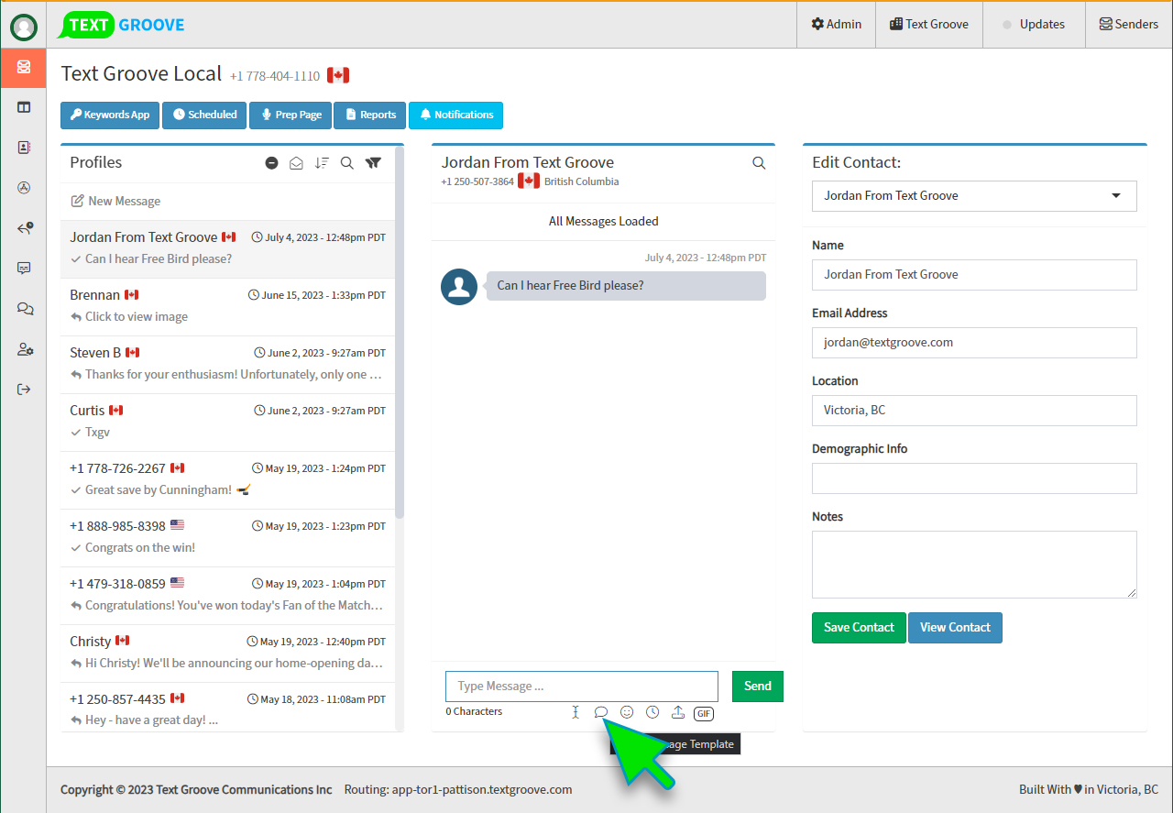The image size is (1173, 813).
Task: Open the Prep Page
Action: point(291,115)
